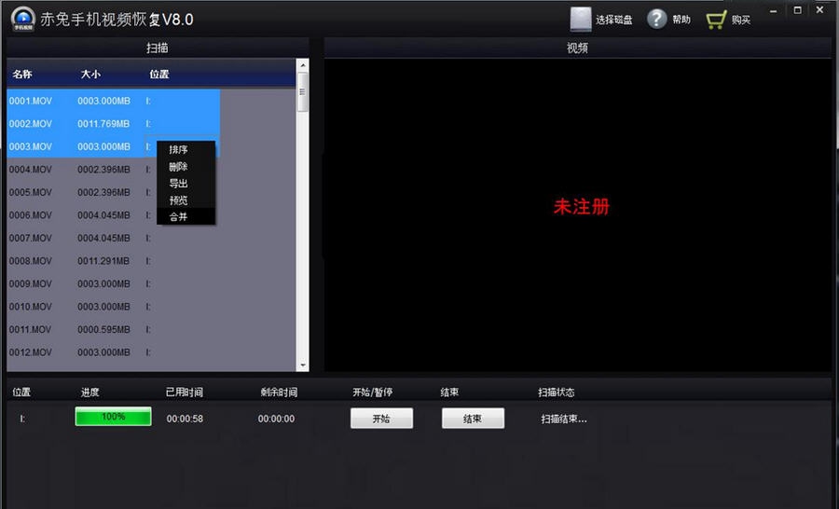Click the 剩余时间 label

(279, 392)
